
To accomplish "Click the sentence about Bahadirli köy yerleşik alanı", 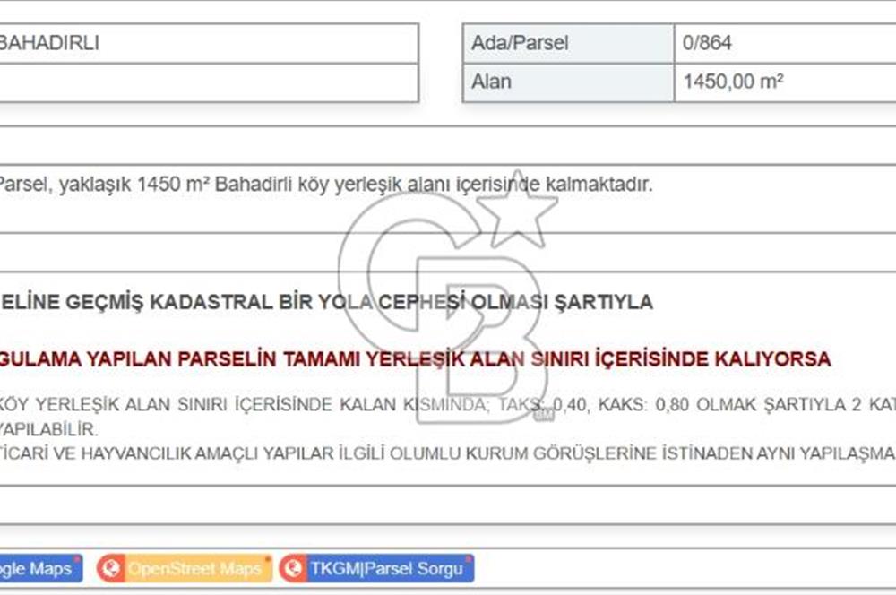I will point(326,184).
